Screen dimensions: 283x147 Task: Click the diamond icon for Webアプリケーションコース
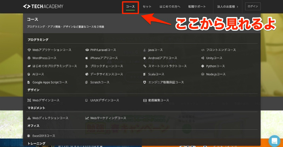pyautogui.click(x=29, y=50)
